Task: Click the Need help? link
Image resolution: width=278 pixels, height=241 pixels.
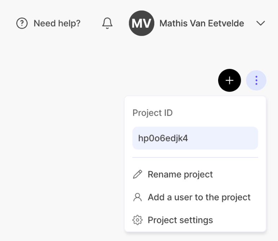Action: (x=57, y=23)
